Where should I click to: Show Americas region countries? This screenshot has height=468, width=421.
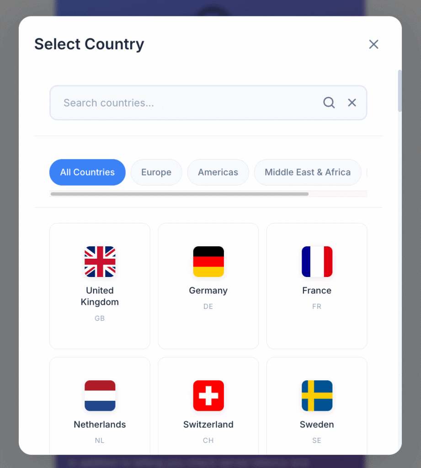pyautogui.click(x=218, y=172)
